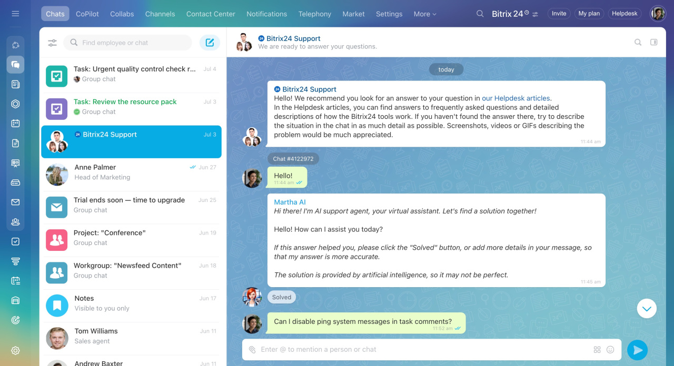Image resolution: width=674 pixels, height=366 pixels.
Task: Open the news feed sidebar icon
Action: [15, 84]
